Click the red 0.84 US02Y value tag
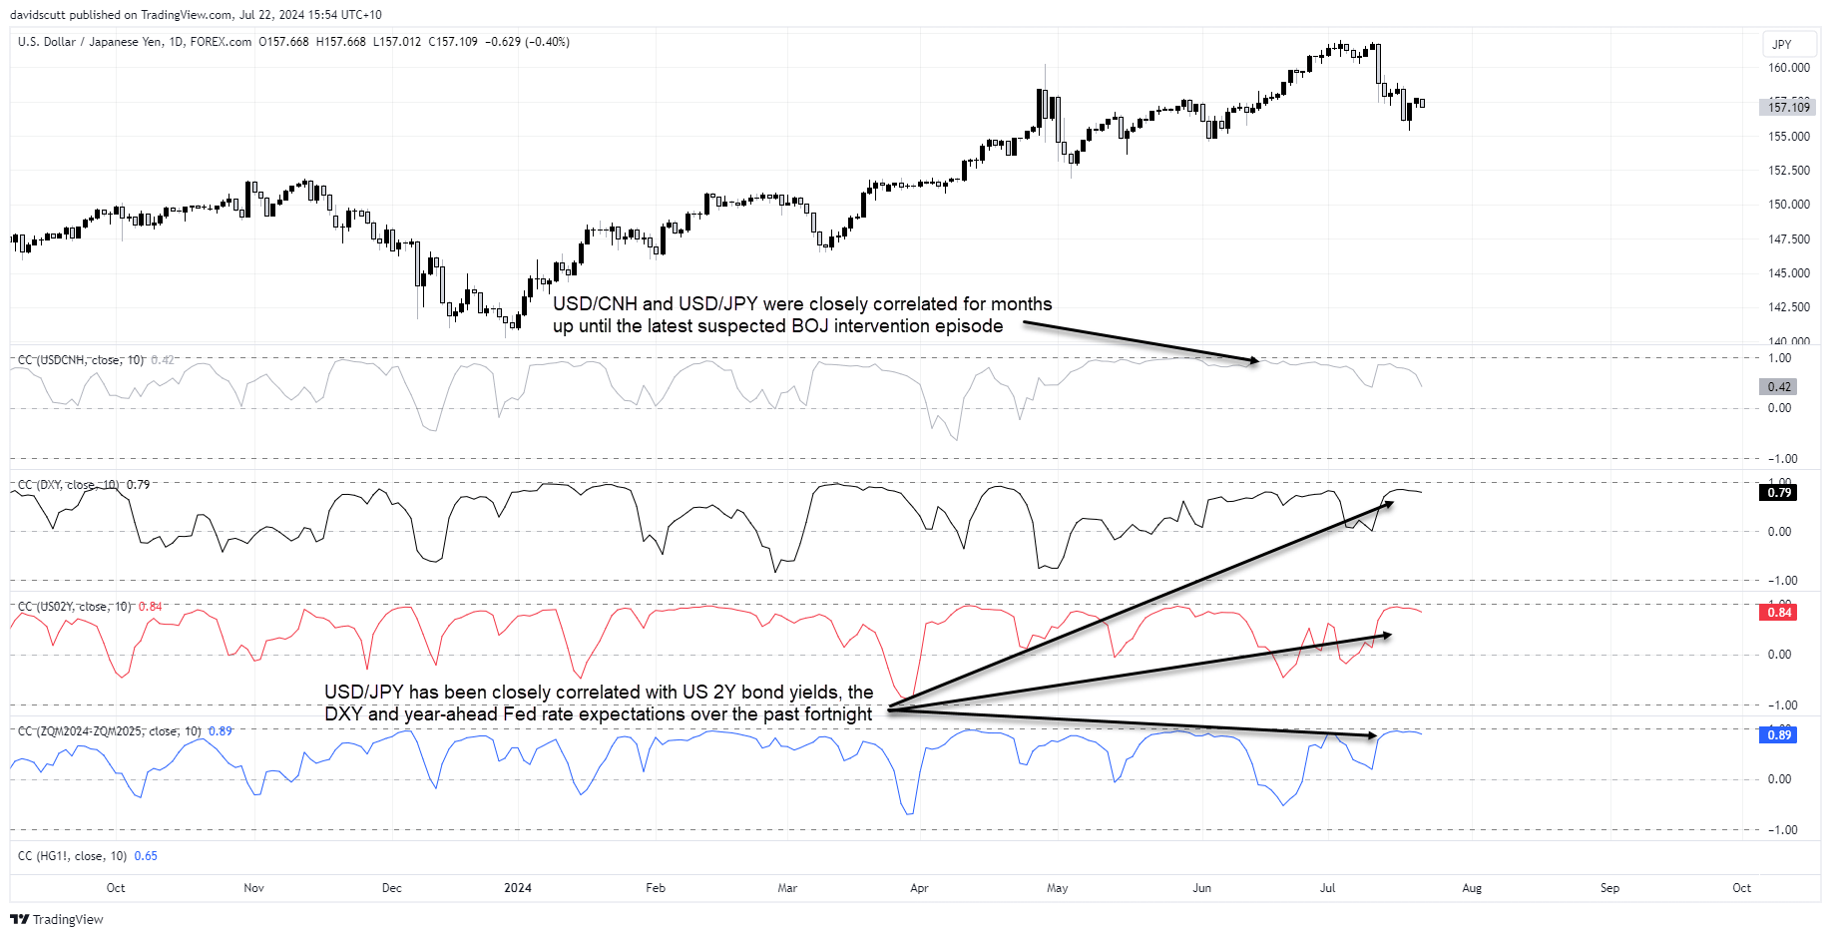 [x=1778, y=613]
